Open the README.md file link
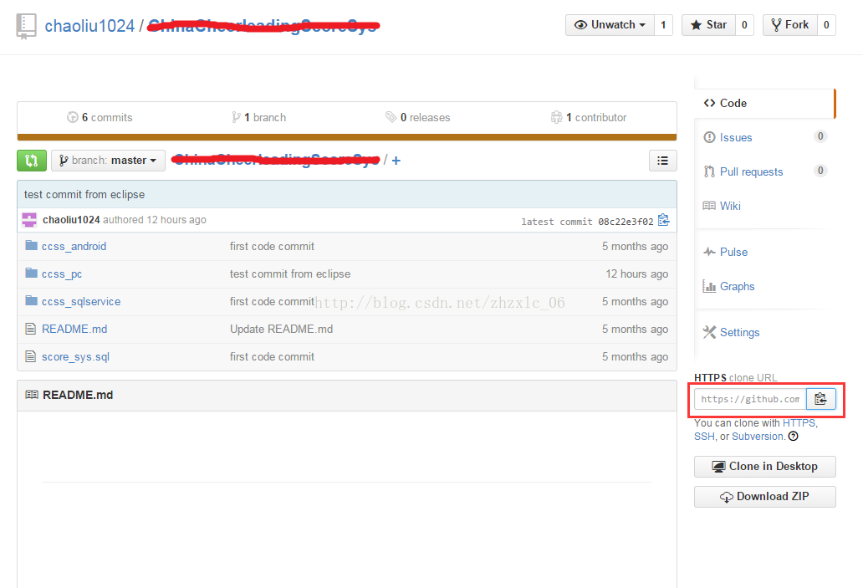The image size is (863, 588). click(x=74, y=330)
